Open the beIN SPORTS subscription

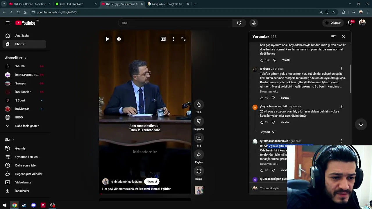click(x=24, y=75)
